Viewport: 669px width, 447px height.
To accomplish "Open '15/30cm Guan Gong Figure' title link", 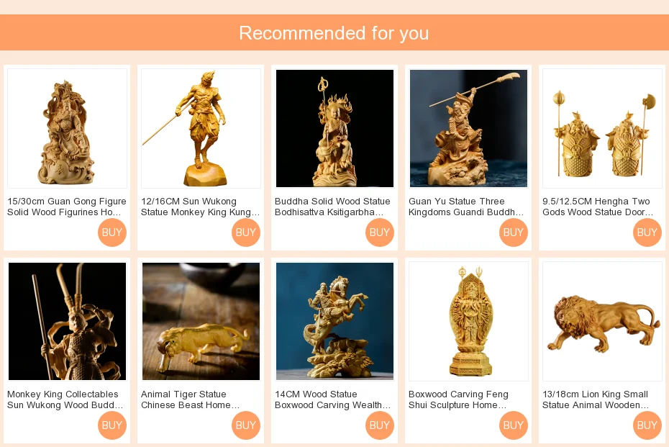I will click(x=67, y=207).
